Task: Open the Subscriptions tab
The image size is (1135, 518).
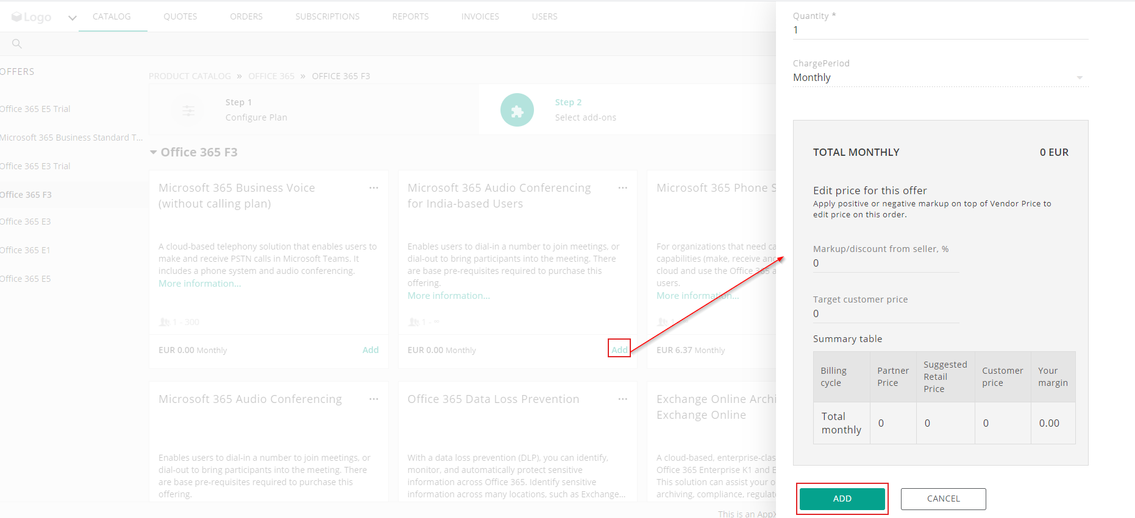Action: click(x=327, y=16)
